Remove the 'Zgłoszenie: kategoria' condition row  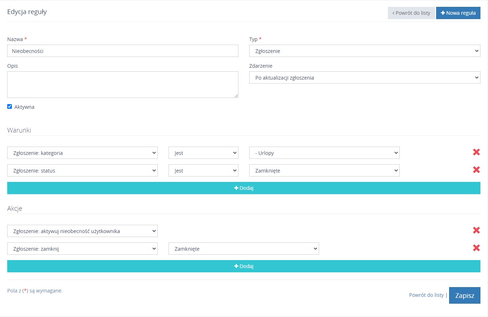tap(476, 152)
